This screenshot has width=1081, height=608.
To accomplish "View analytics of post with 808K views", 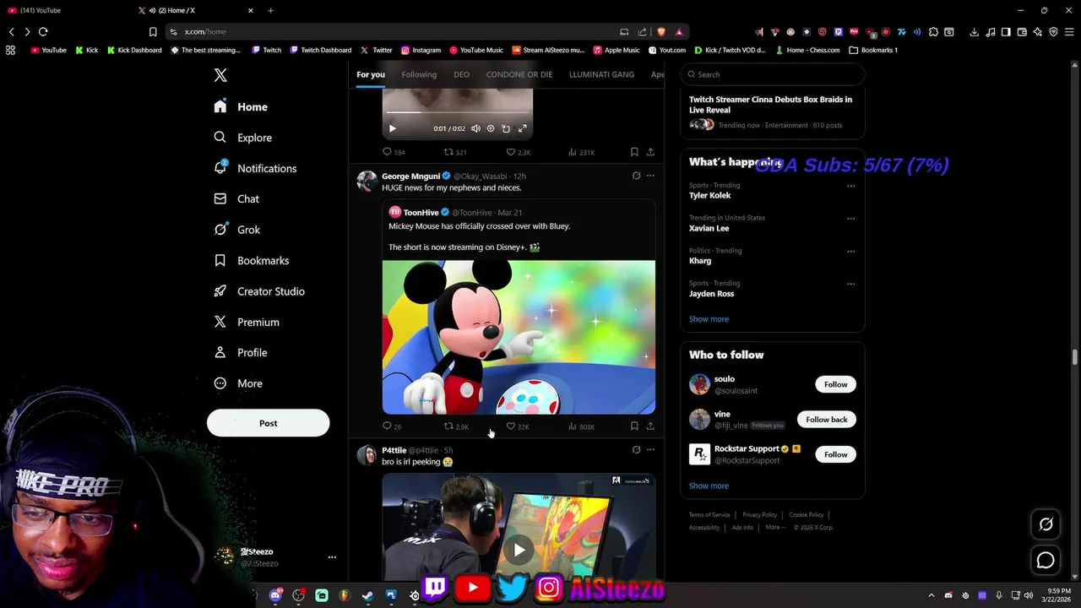I will [581, 426].
